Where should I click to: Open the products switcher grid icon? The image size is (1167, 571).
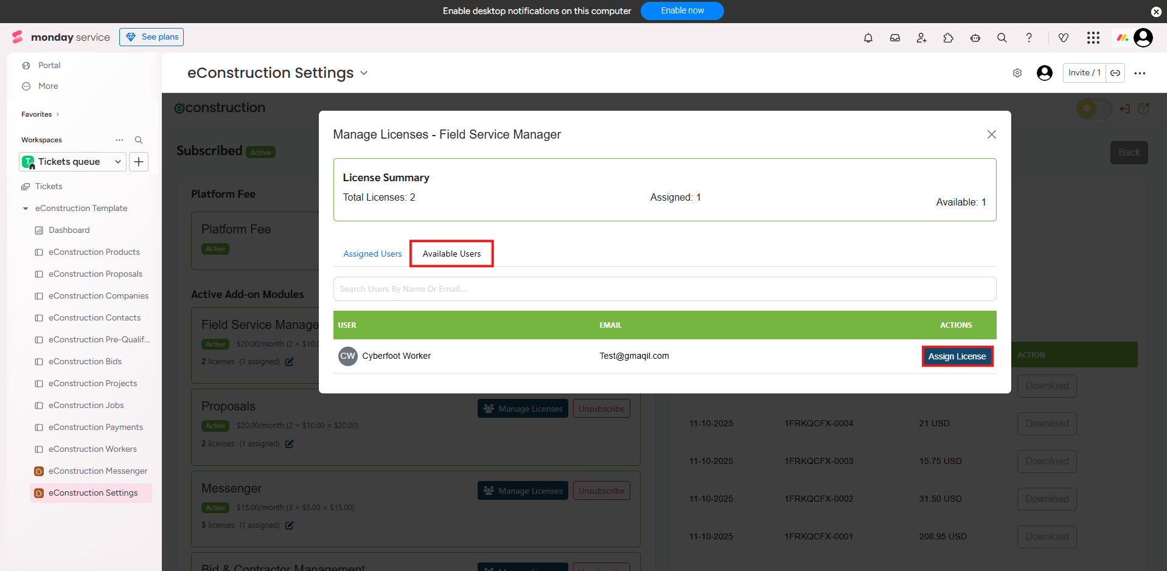1093,38
